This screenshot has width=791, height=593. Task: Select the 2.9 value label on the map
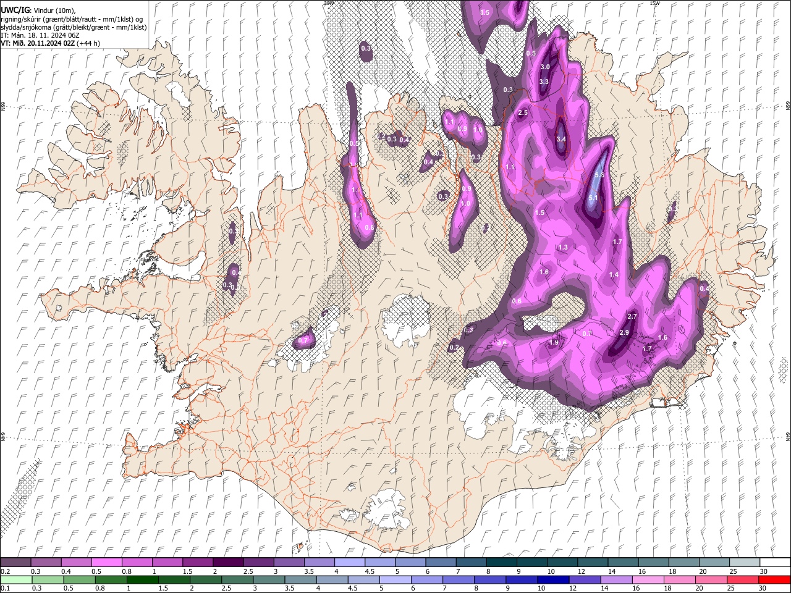tap(624, 332)
